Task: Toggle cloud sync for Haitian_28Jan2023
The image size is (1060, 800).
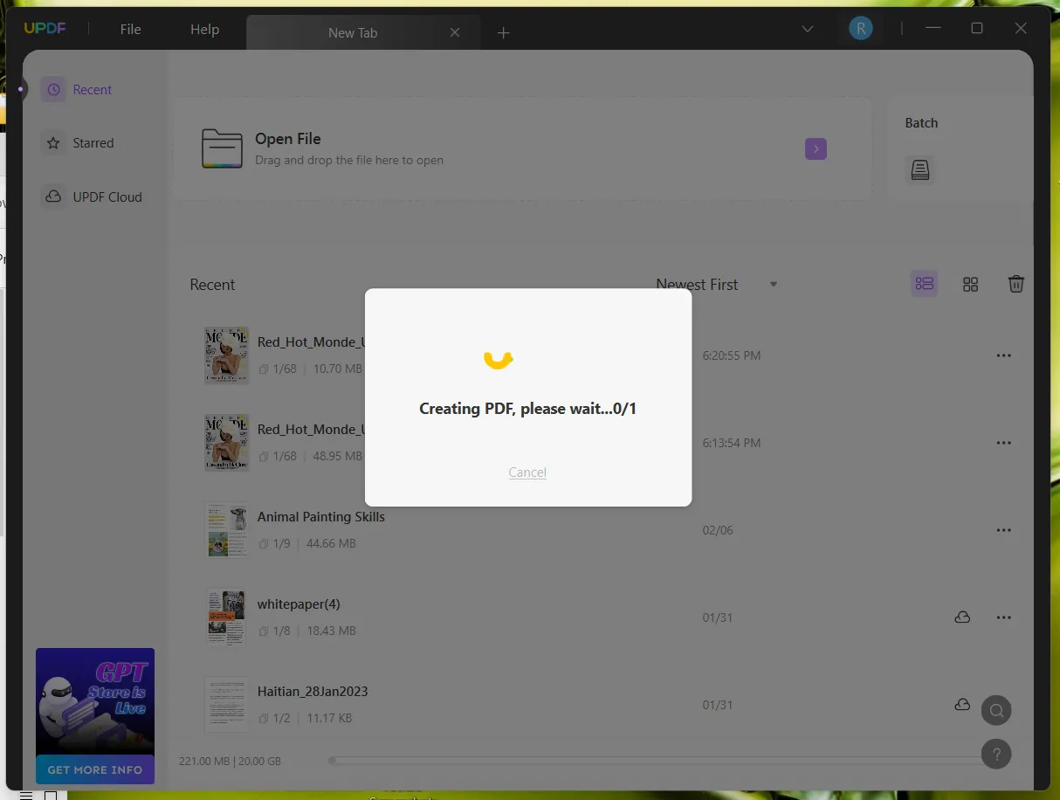Action: (x=962, y=704)
